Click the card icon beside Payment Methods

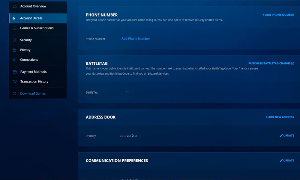(x=14, y=72)
